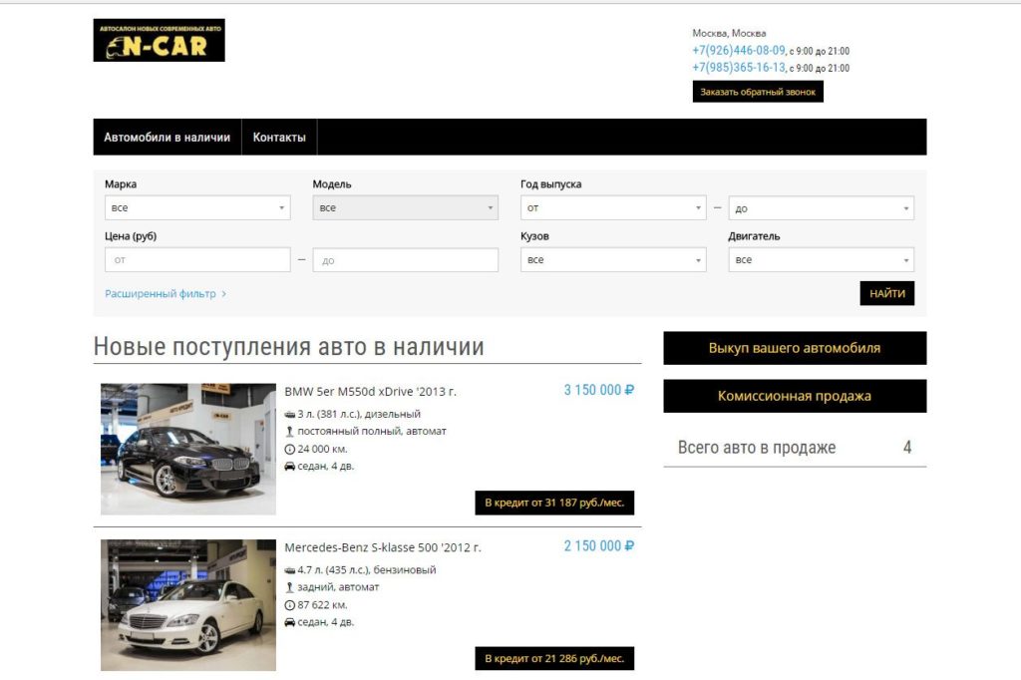Image resolution: width=1021 pixels, height=680 pixels.
Task: Expand Расширенный фильтр
Action: [166, 294]
